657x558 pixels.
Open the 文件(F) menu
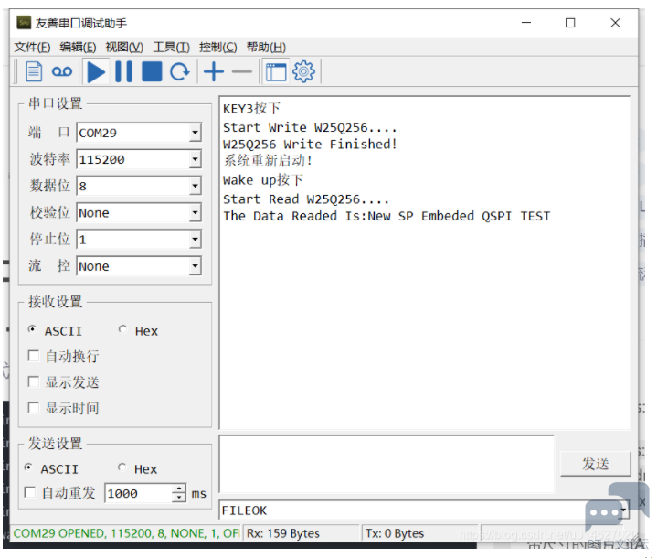[x=32, y=48]
